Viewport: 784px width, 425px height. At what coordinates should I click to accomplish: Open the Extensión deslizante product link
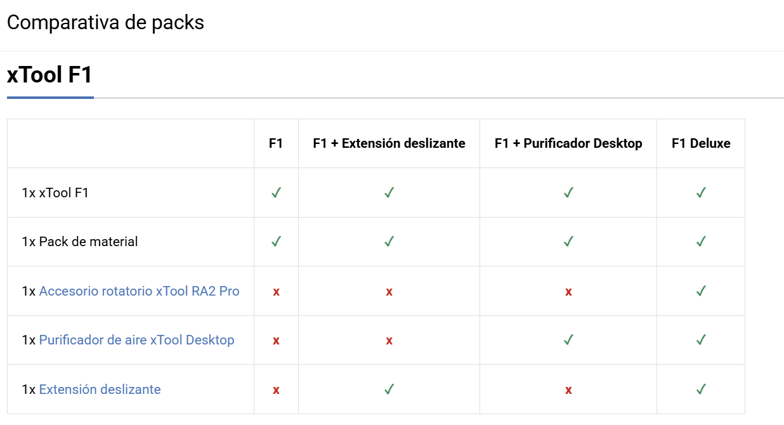tap(100, 389)
